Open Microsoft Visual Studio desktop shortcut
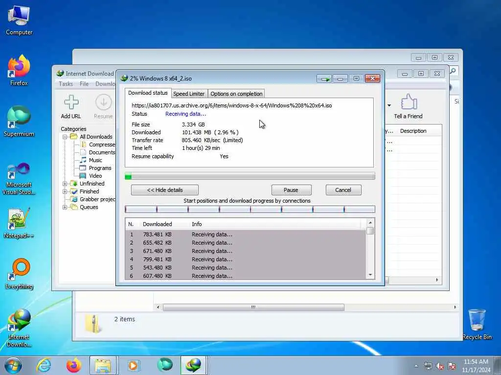Image resolution: width=501 pixels, height=375 pixels. point(19,179)
